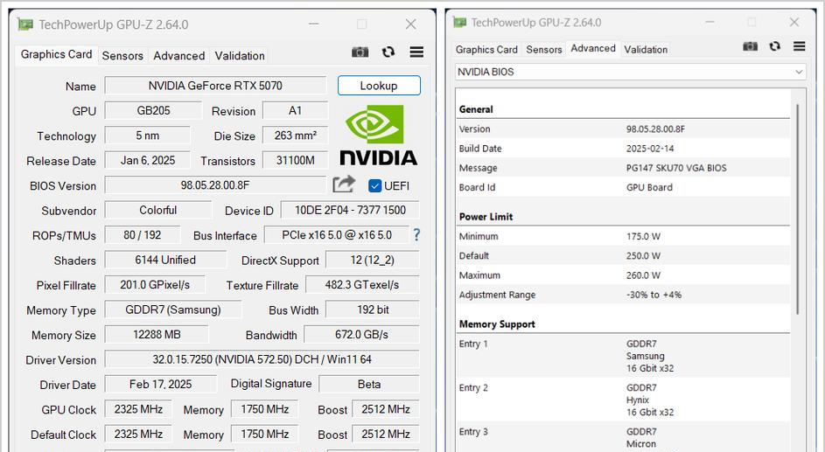Image resolution: width=825 pixels, height=452 pixels.
Task: Click Build Date value 2025-02-14
Action: (x=650, y=149)
